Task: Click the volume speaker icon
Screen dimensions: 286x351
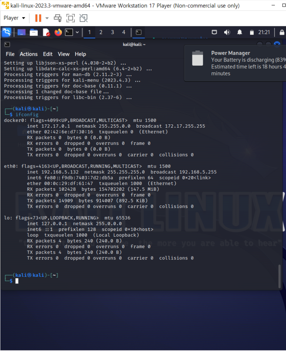Action: coord(227,32)
